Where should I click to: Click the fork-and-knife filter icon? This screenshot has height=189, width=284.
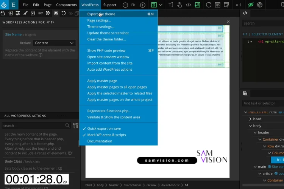point(75,125)
